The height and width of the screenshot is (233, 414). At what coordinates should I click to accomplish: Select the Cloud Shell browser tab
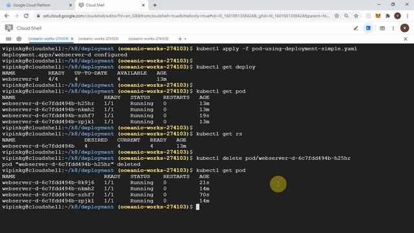(x=95, y=5)
